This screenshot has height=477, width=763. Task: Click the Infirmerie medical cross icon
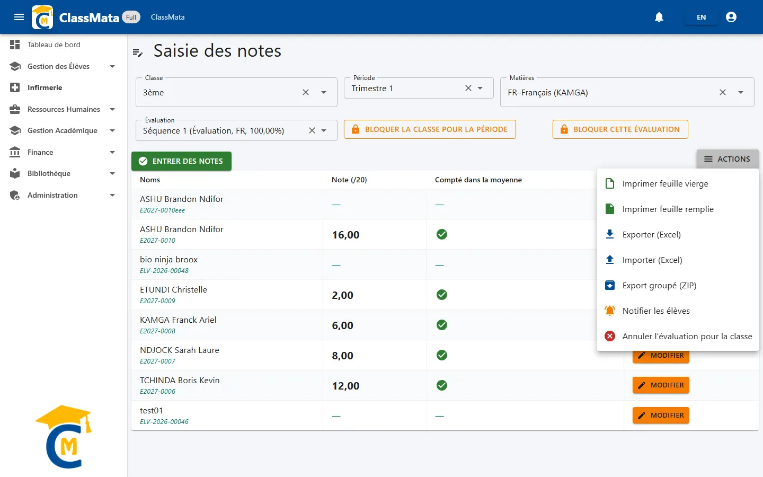point(15,87)
